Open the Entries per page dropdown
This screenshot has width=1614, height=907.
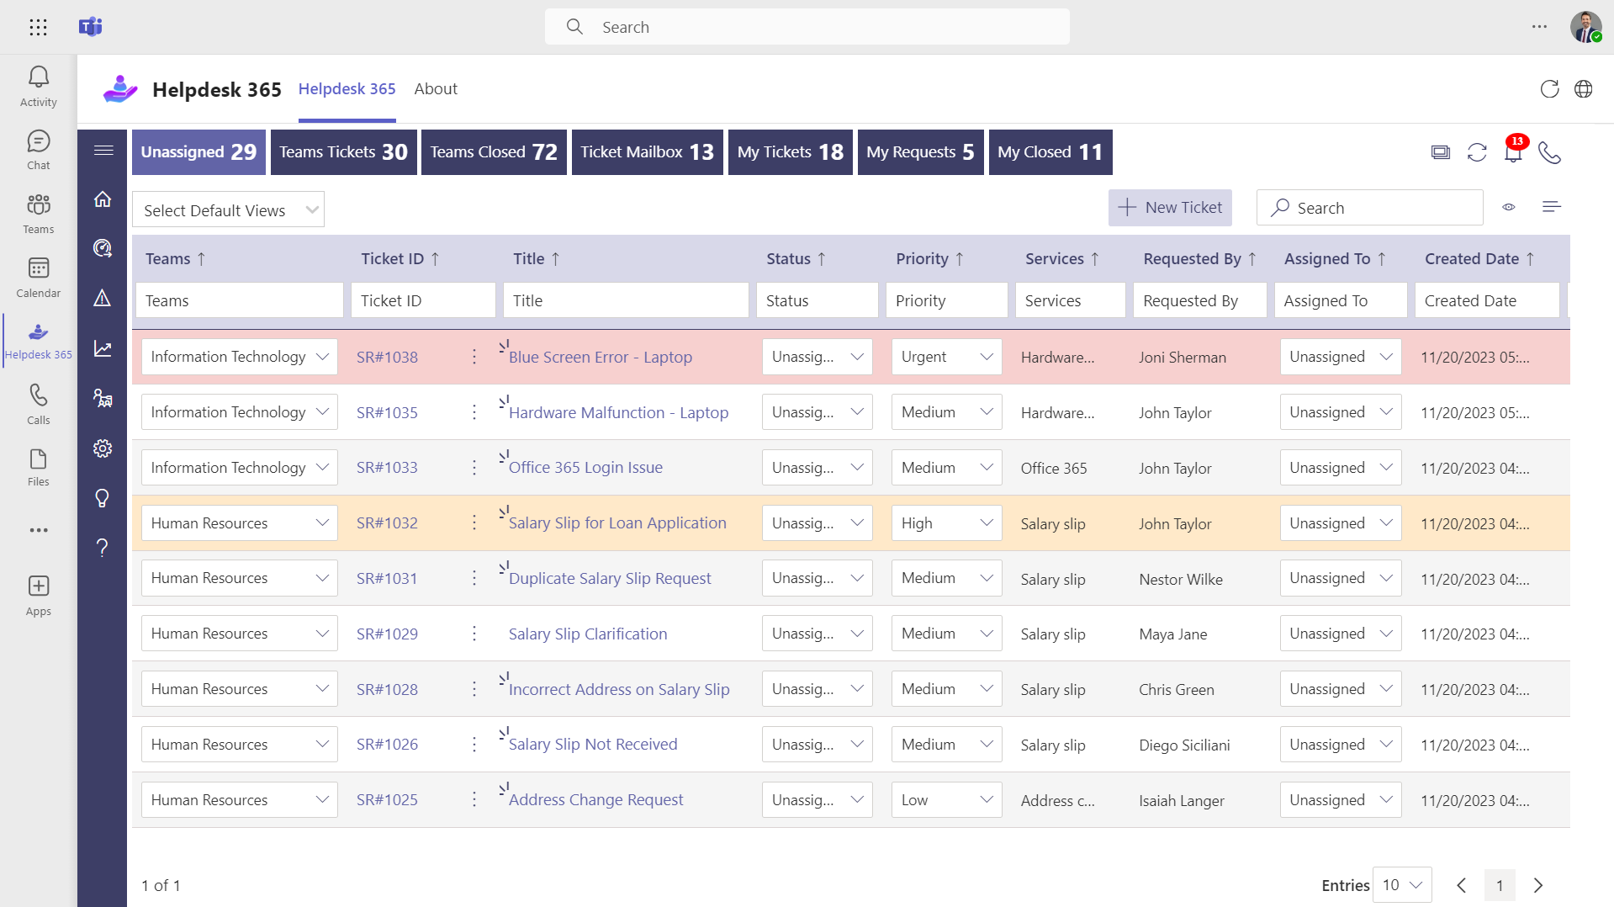coord(1402,885)
